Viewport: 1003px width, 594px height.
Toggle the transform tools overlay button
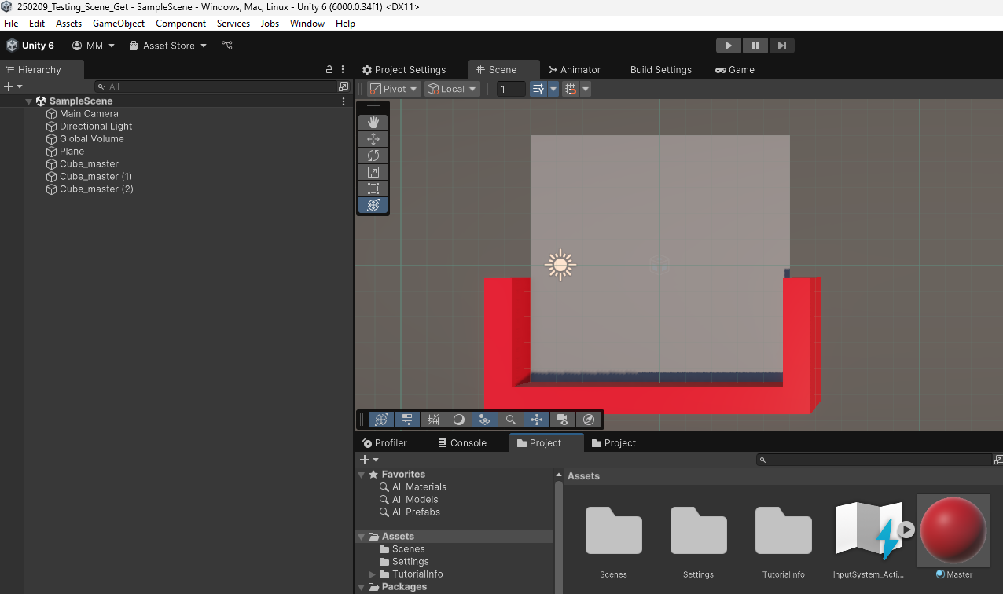coord(381,420)
